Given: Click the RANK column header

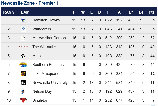Looking at the screenshot, I should 9,12.
